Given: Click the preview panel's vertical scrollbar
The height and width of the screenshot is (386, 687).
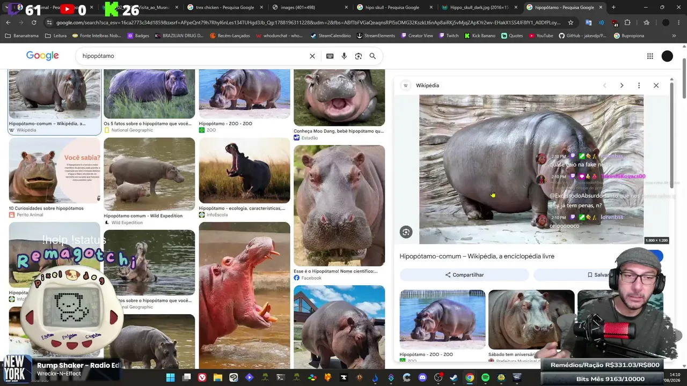Looking at the screenshot, I should click(x=671, y=134).
